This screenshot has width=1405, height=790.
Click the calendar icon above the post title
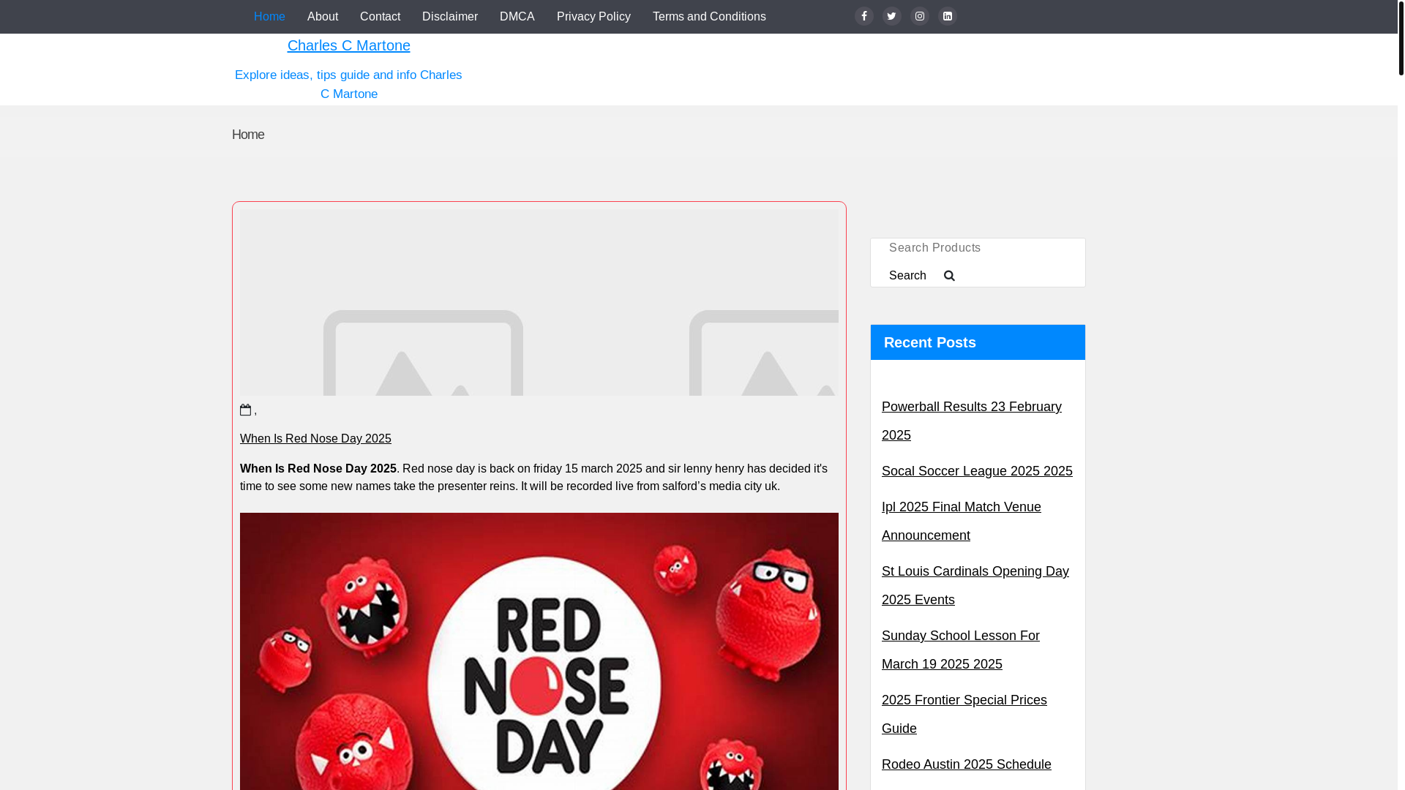(x=246, y=410)
